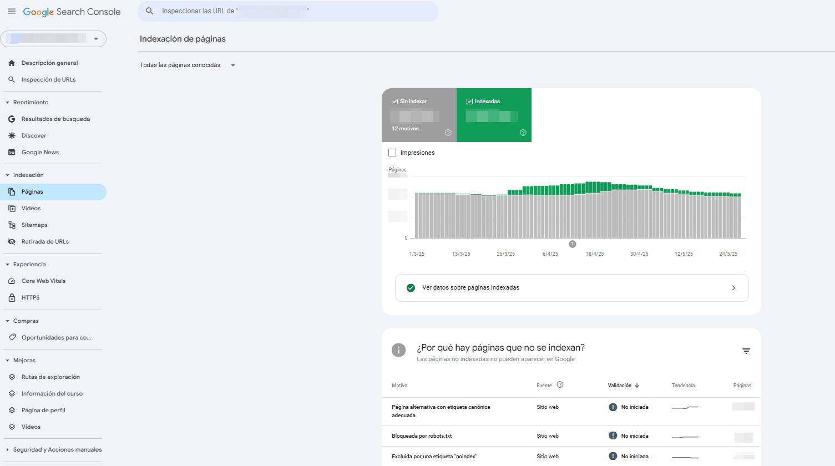
Task: Click the Tendencia sparkline for robots.txt row
Action: click(685, 437)
